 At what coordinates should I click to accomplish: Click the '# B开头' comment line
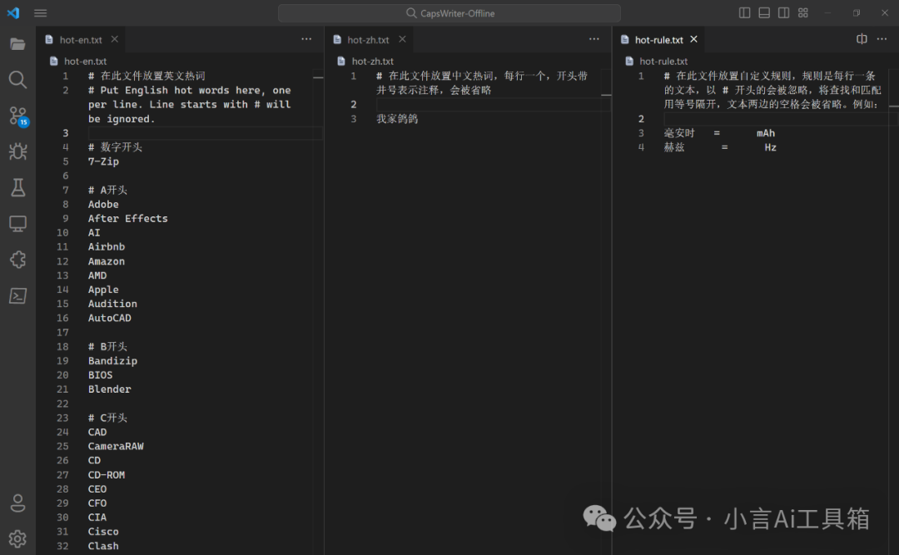click(x=107, y=347)
